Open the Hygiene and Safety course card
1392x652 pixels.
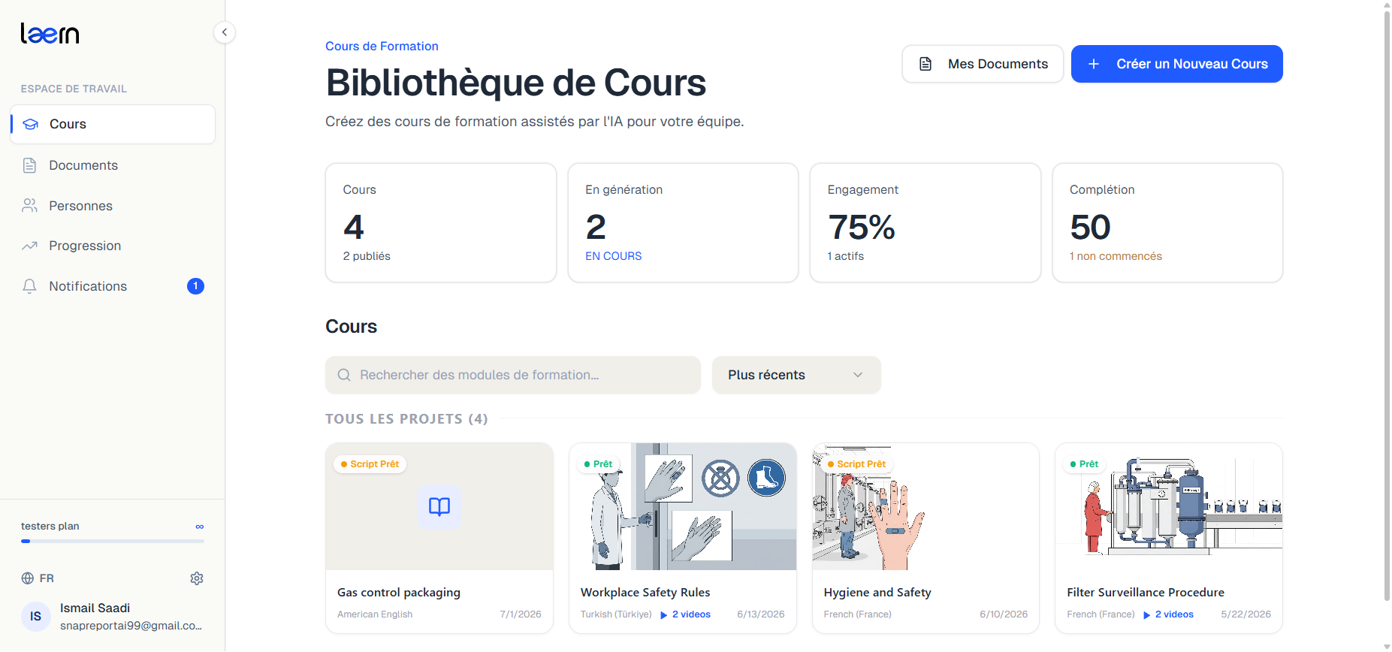[x=925, y=538]
